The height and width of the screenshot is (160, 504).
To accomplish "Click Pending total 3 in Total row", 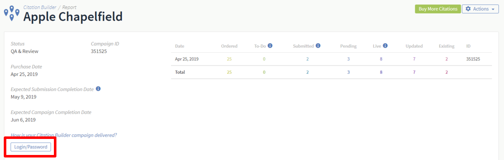I will point(348,72).
